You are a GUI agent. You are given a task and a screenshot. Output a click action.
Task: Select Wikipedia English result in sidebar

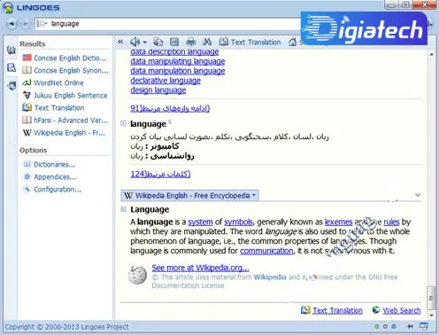(64, 133)
